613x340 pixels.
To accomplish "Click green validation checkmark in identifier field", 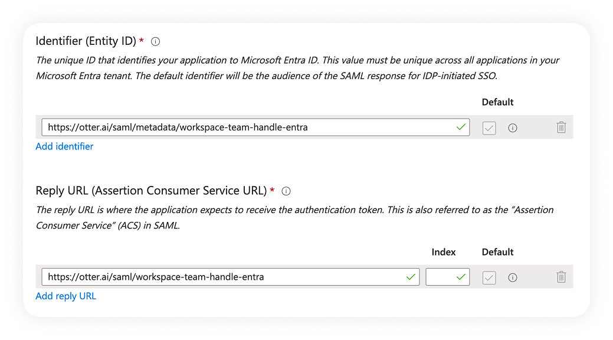I will point(461,127).
